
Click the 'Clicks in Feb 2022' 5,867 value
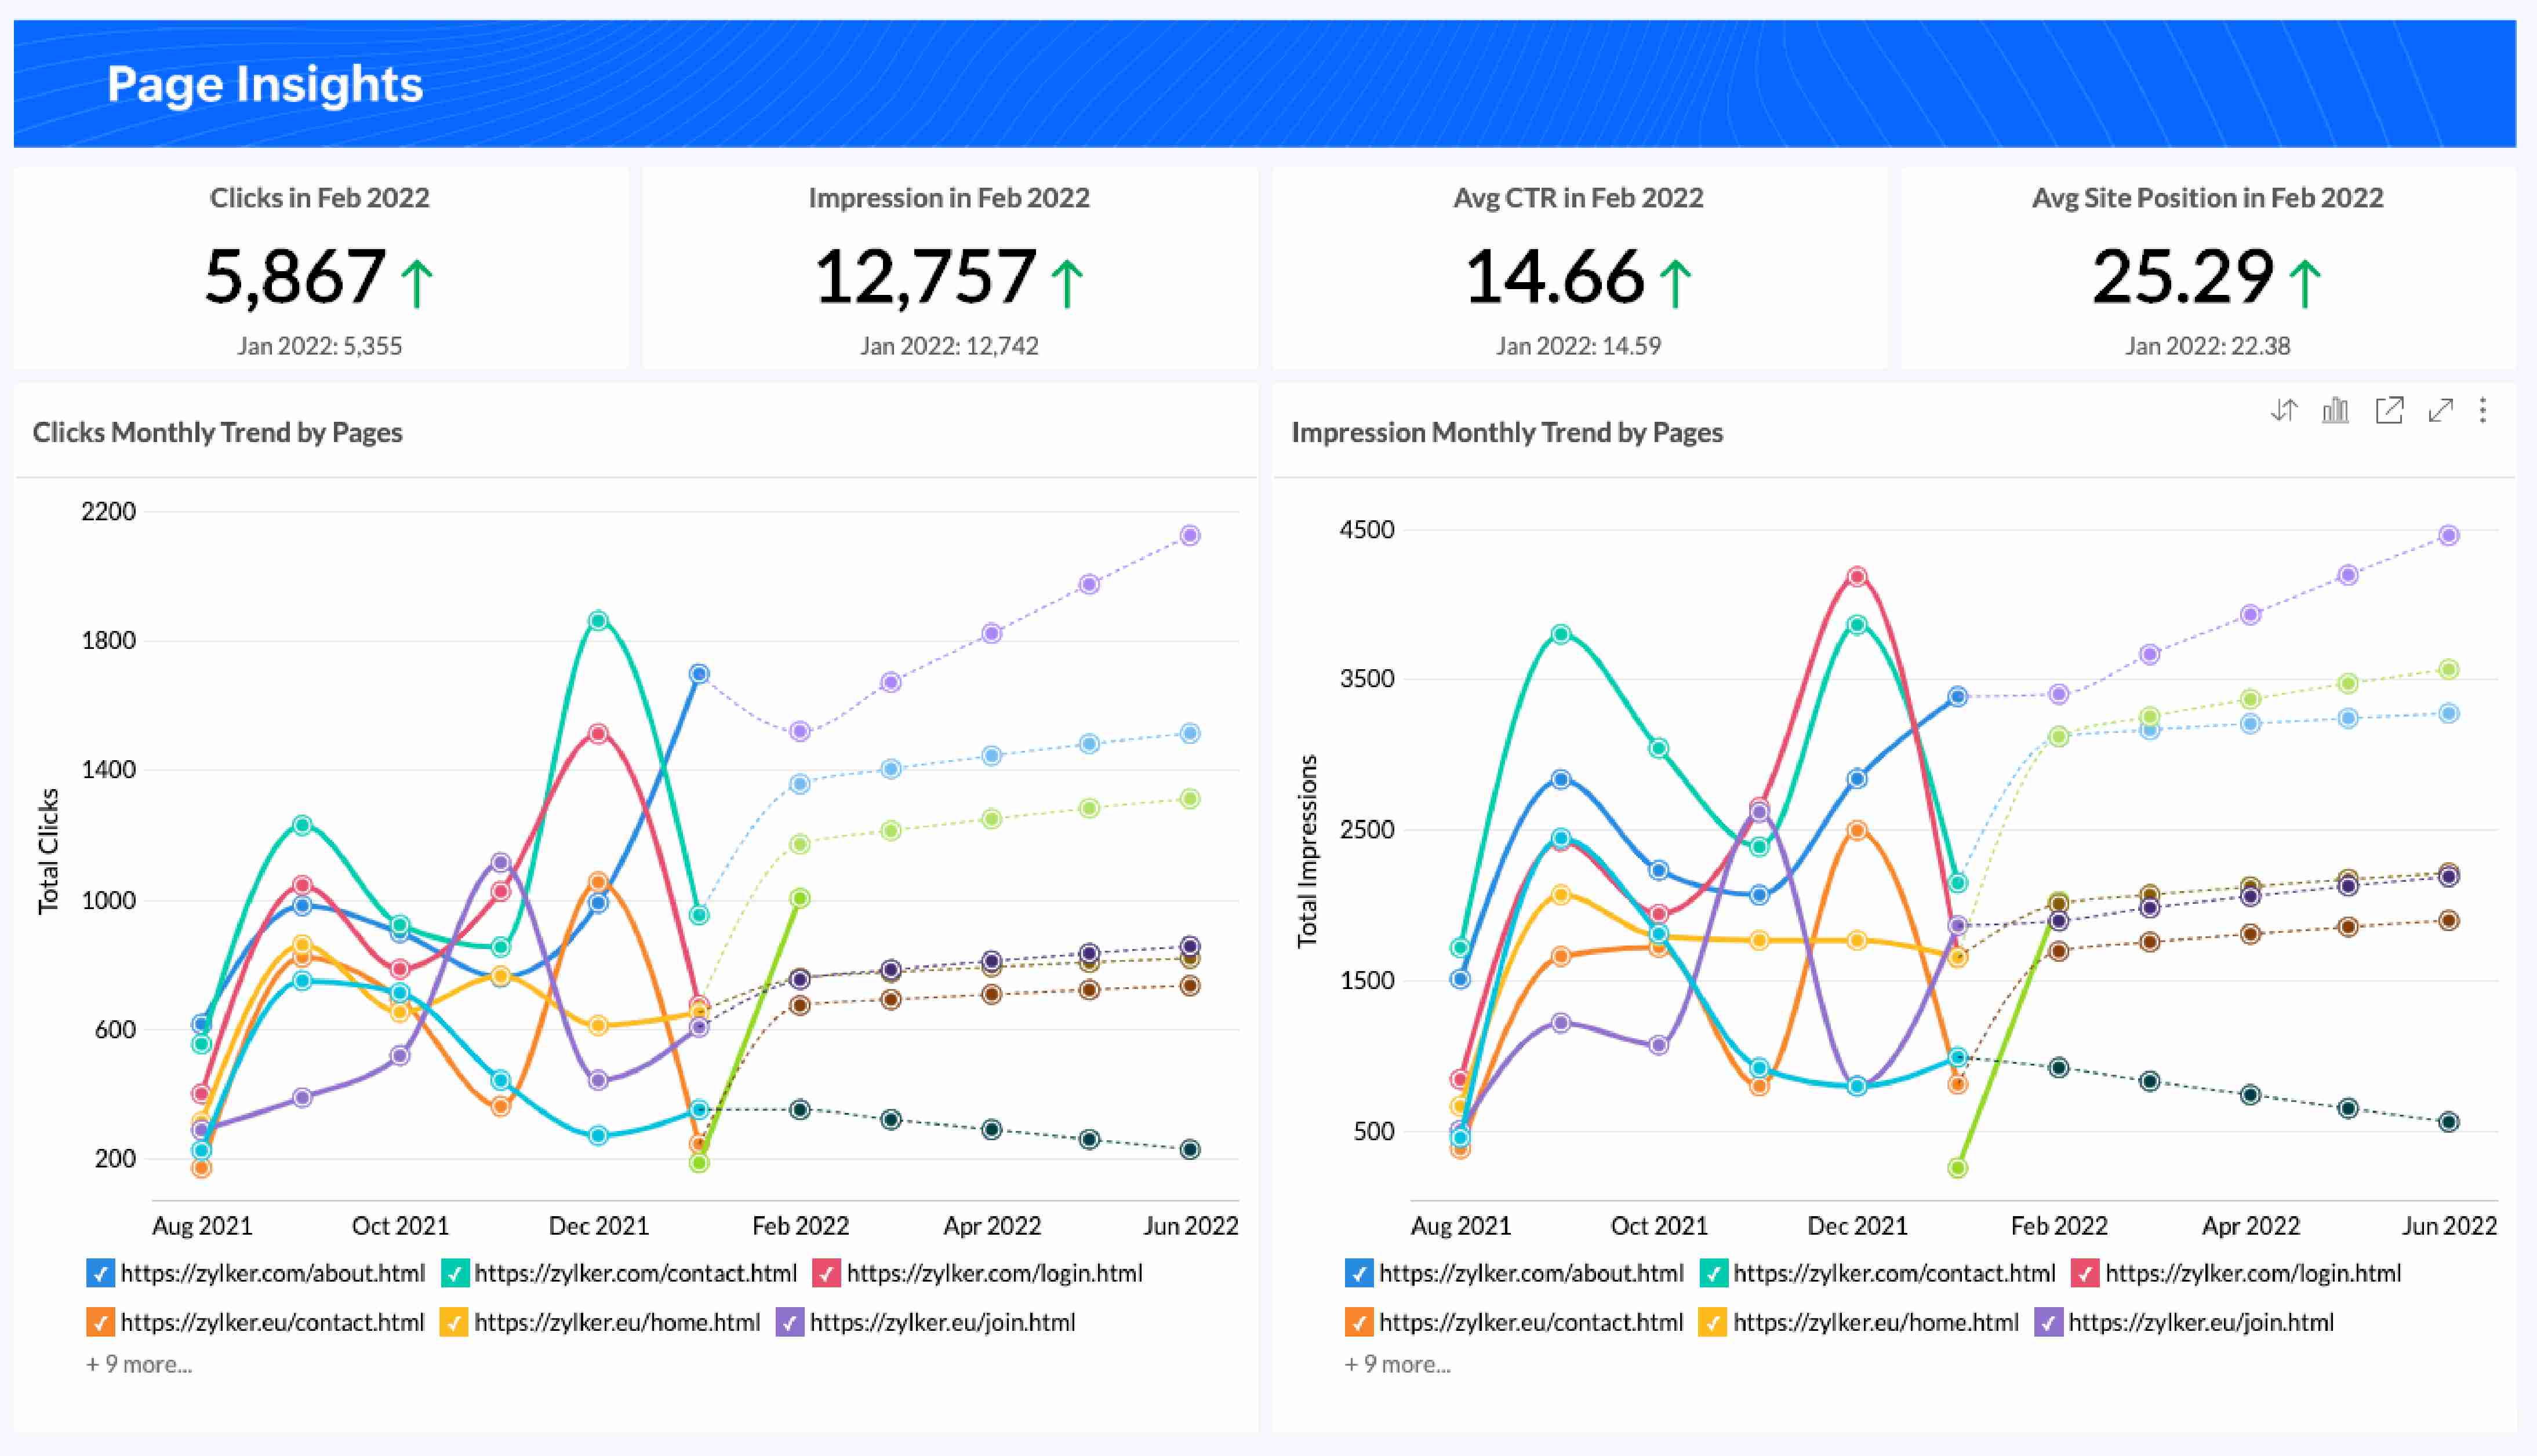(295, 277)
